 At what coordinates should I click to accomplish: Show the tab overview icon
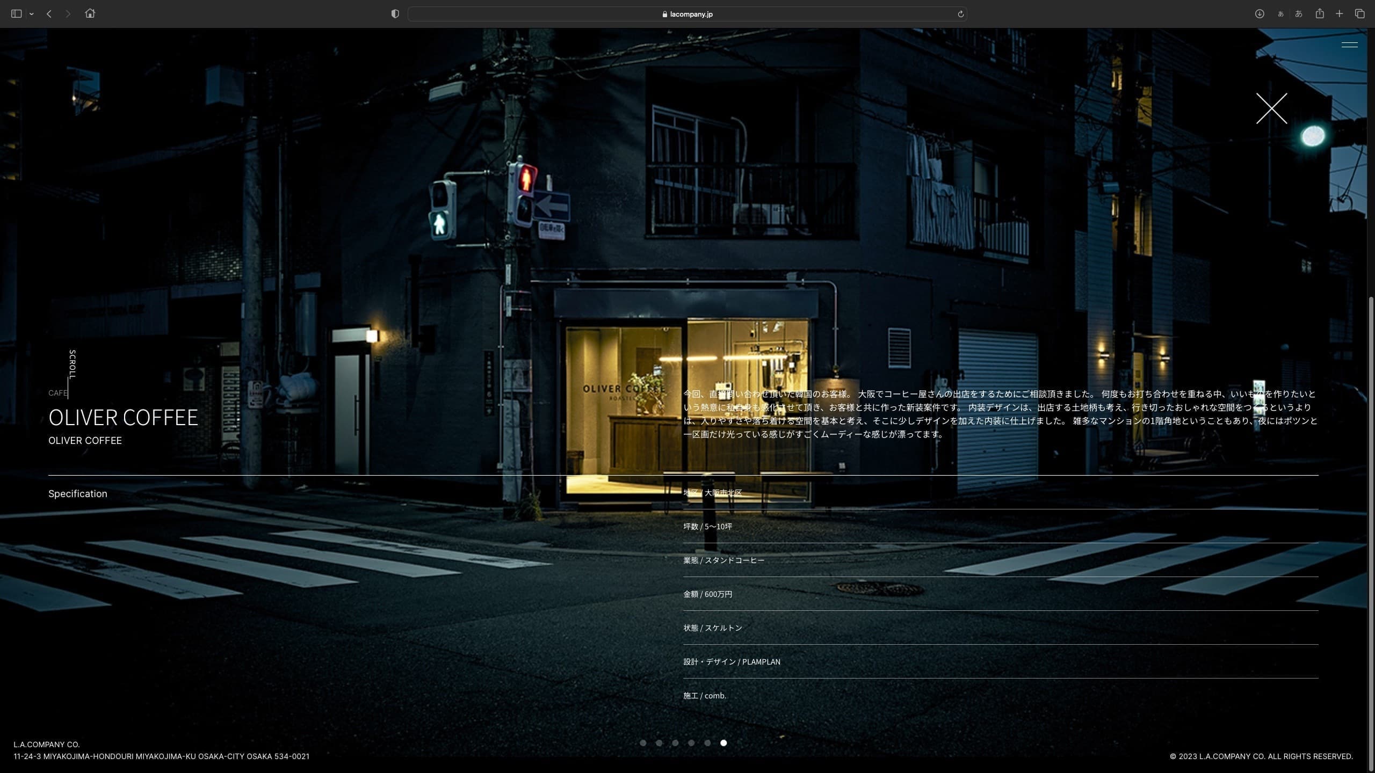[1359, 14]
